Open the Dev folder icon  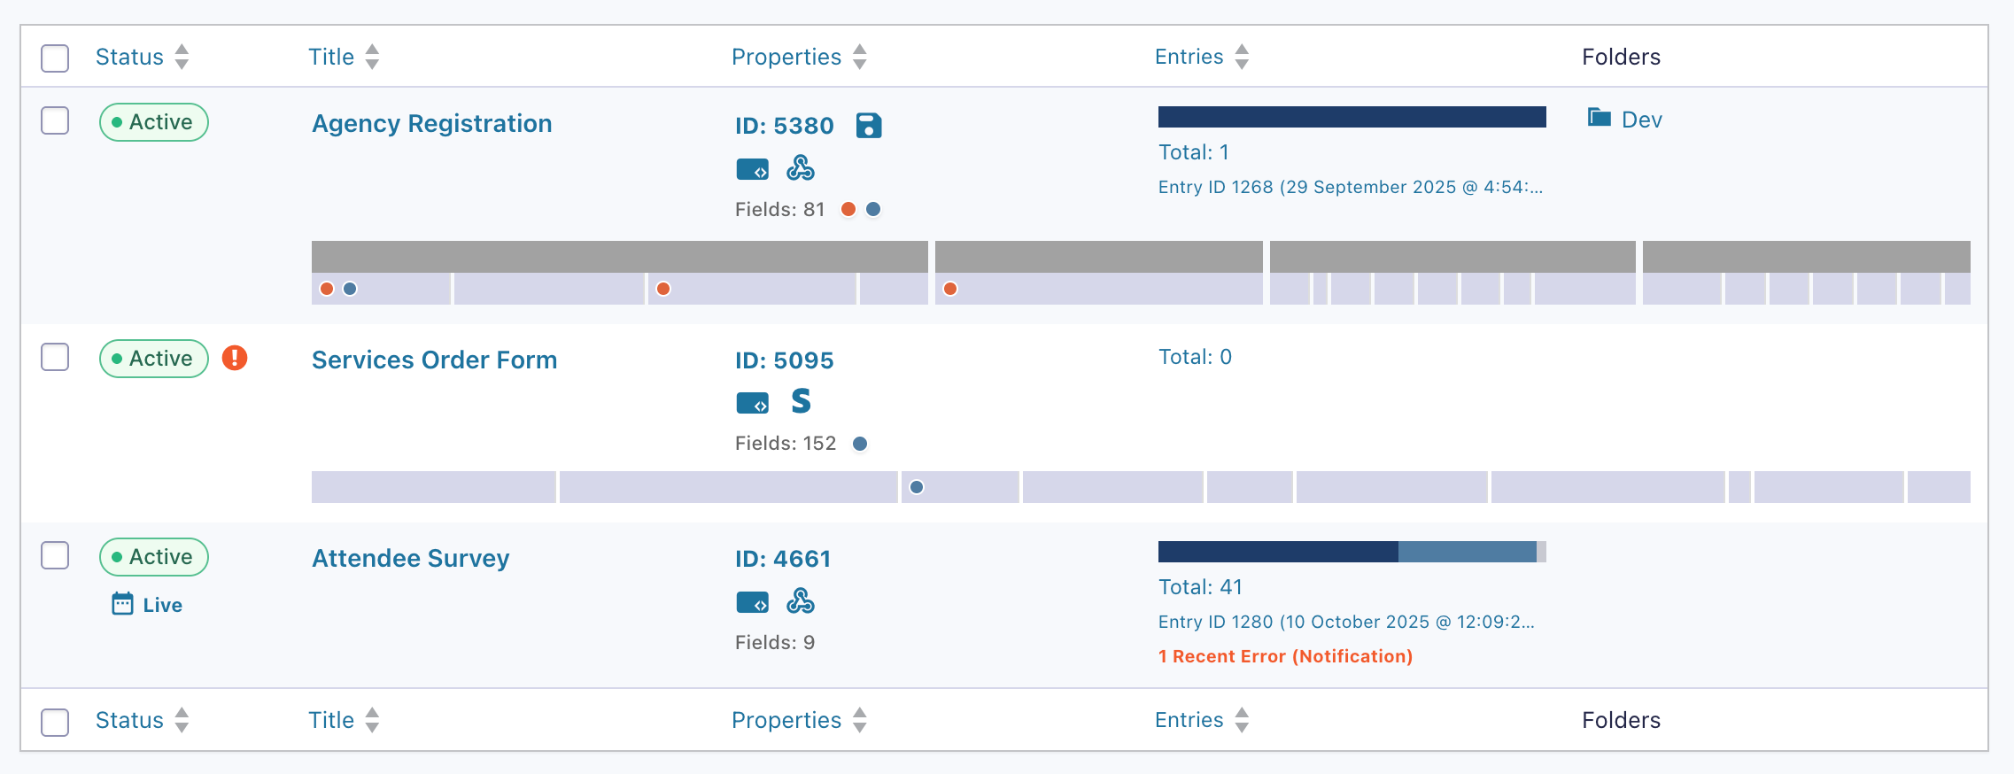click(x=1600, y=118)
